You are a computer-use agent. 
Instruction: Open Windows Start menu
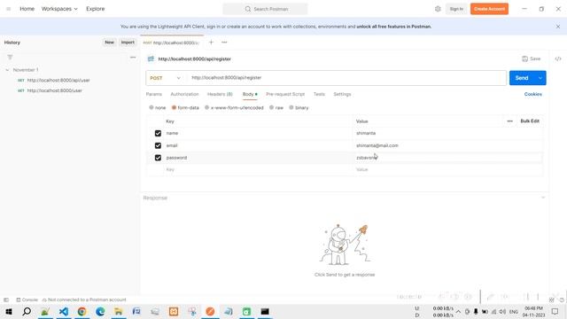pyautogui.click(x=9, y=311)
